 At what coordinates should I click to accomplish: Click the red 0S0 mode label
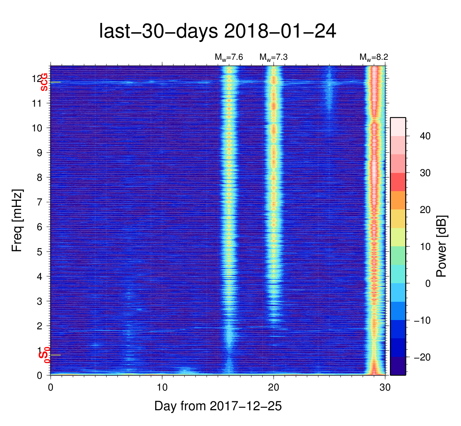point(44,355)
